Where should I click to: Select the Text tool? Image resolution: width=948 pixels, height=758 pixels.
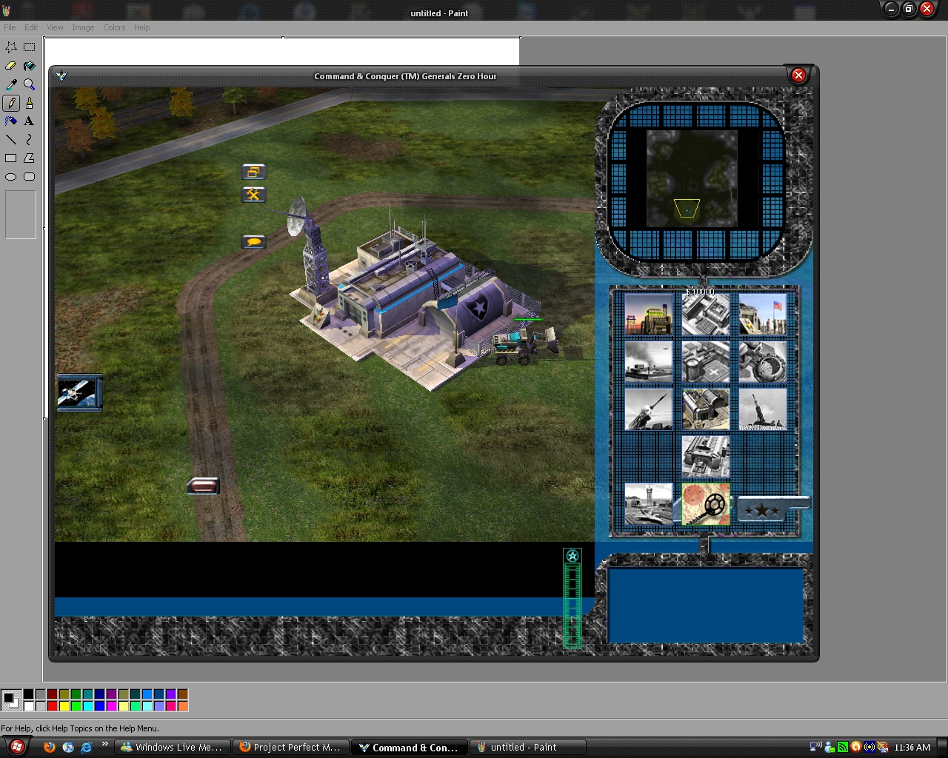[x=30, y=121]
